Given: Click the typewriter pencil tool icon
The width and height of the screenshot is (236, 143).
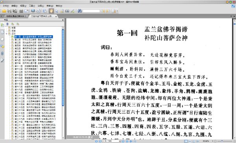Looking at the screenshot, I should [72, 11].
